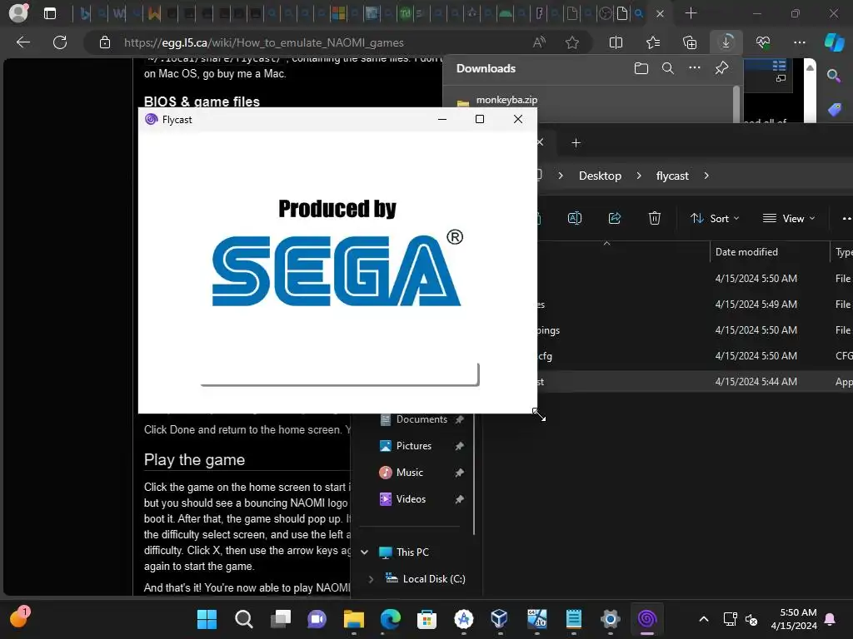Screen dimensions: 853x639
Task: Open clock showing 5:50 AM
Action: 794,619
